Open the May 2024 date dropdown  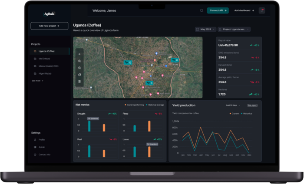[206, 29]
